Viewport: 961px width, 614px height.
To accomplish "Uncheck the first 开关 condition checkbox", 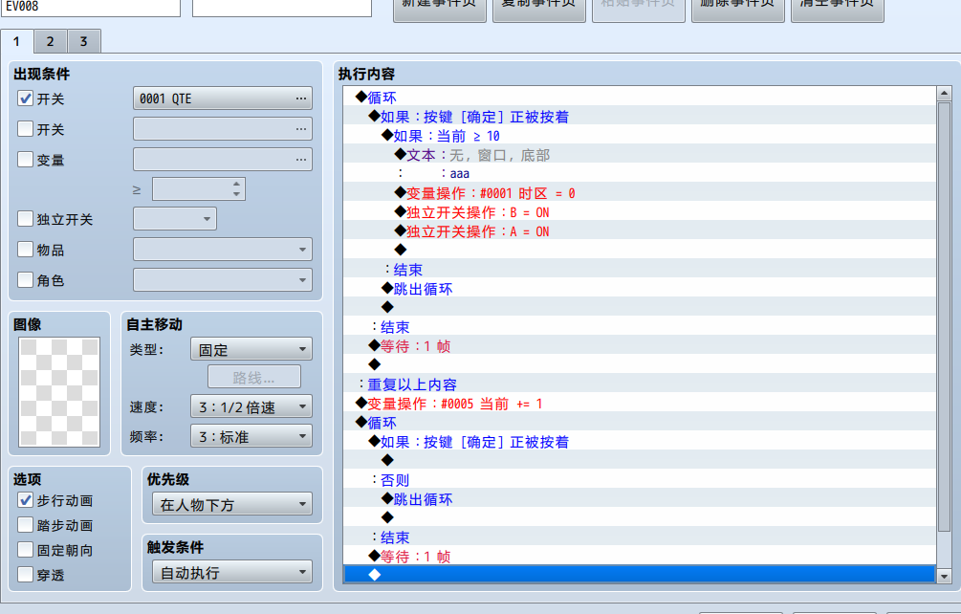I will point(25,99).
